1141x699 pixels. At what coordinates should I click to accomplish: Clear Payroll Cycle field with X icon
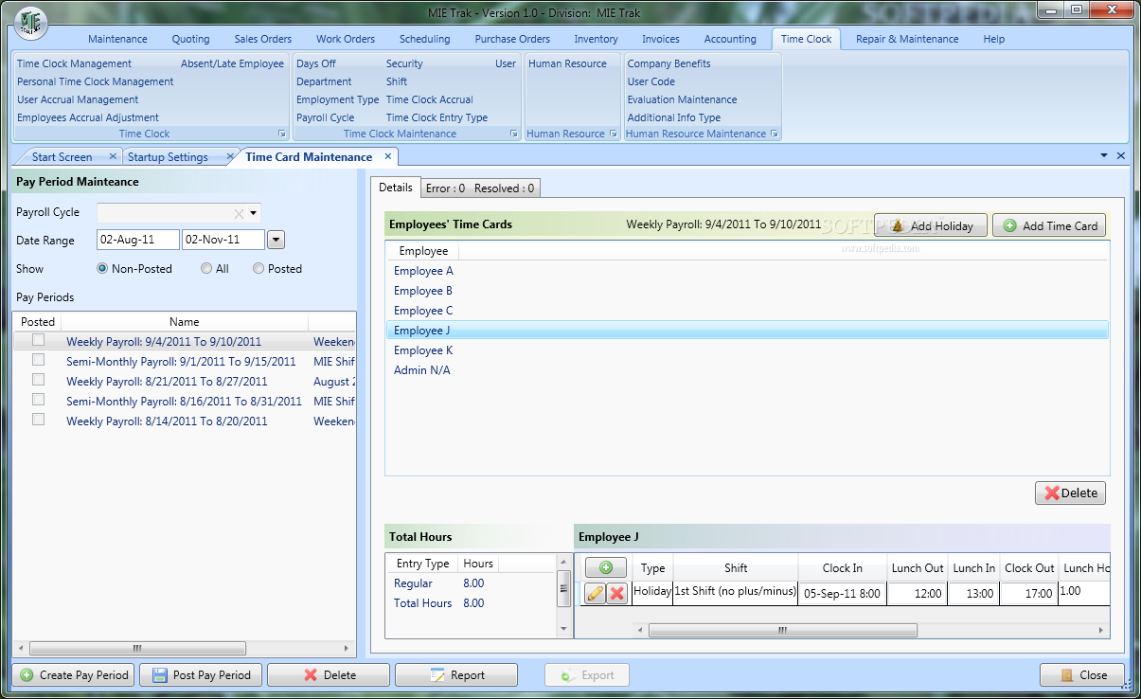[x=239, y=213]
